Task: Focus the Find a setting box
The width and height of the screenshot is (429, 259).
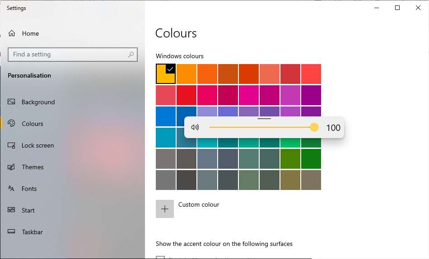Action: (73, 55)
